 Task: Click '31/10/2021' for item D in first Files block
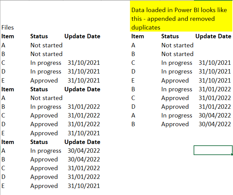click(x=84, y=71)
